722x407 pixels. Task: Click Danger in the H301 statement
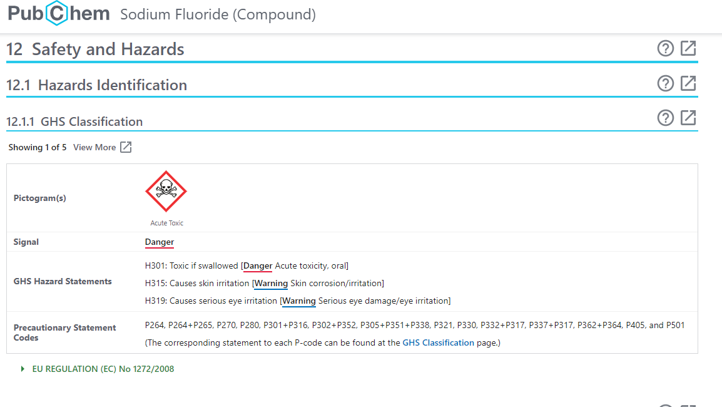258,266
